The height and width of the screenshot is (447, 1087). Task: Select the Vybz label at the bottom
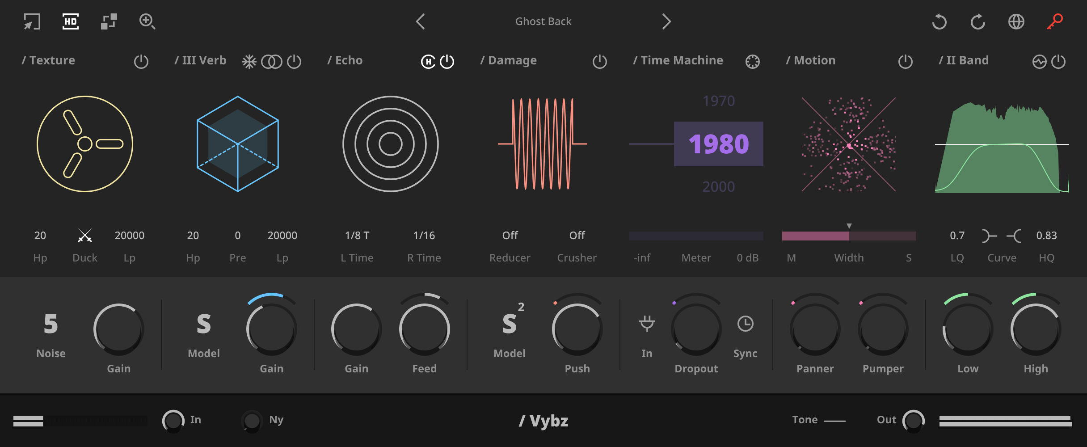tap(543, 420)
